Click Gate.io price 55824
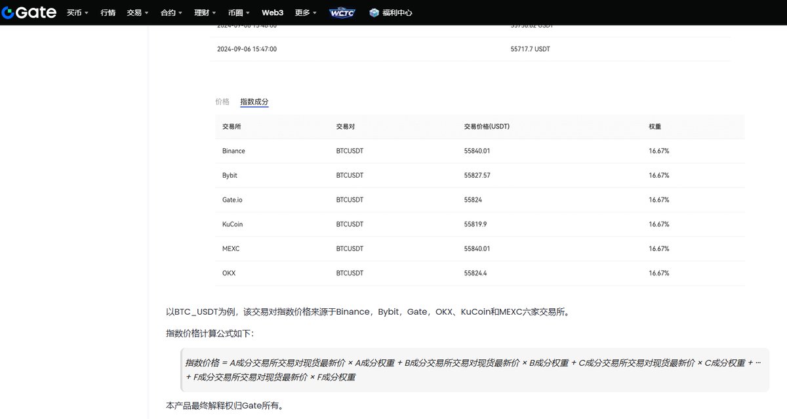This screenshot has width=787, height=419. pyautogui.click(x=473, y=200)
